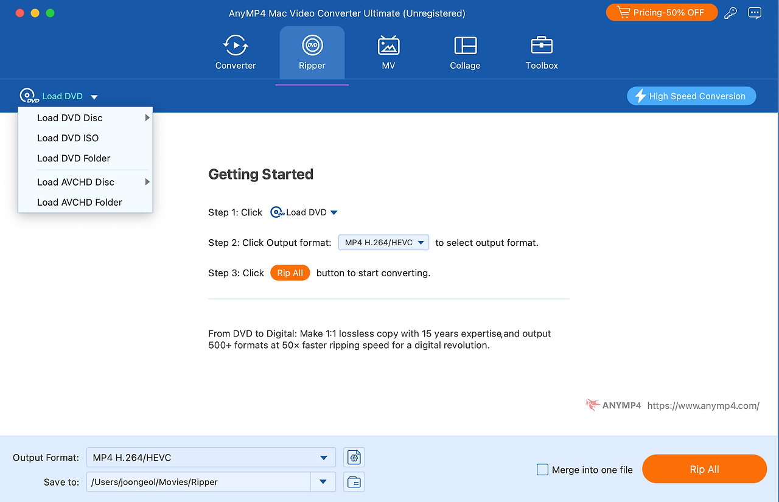Open the Toolbox tab

pos(542,53)
